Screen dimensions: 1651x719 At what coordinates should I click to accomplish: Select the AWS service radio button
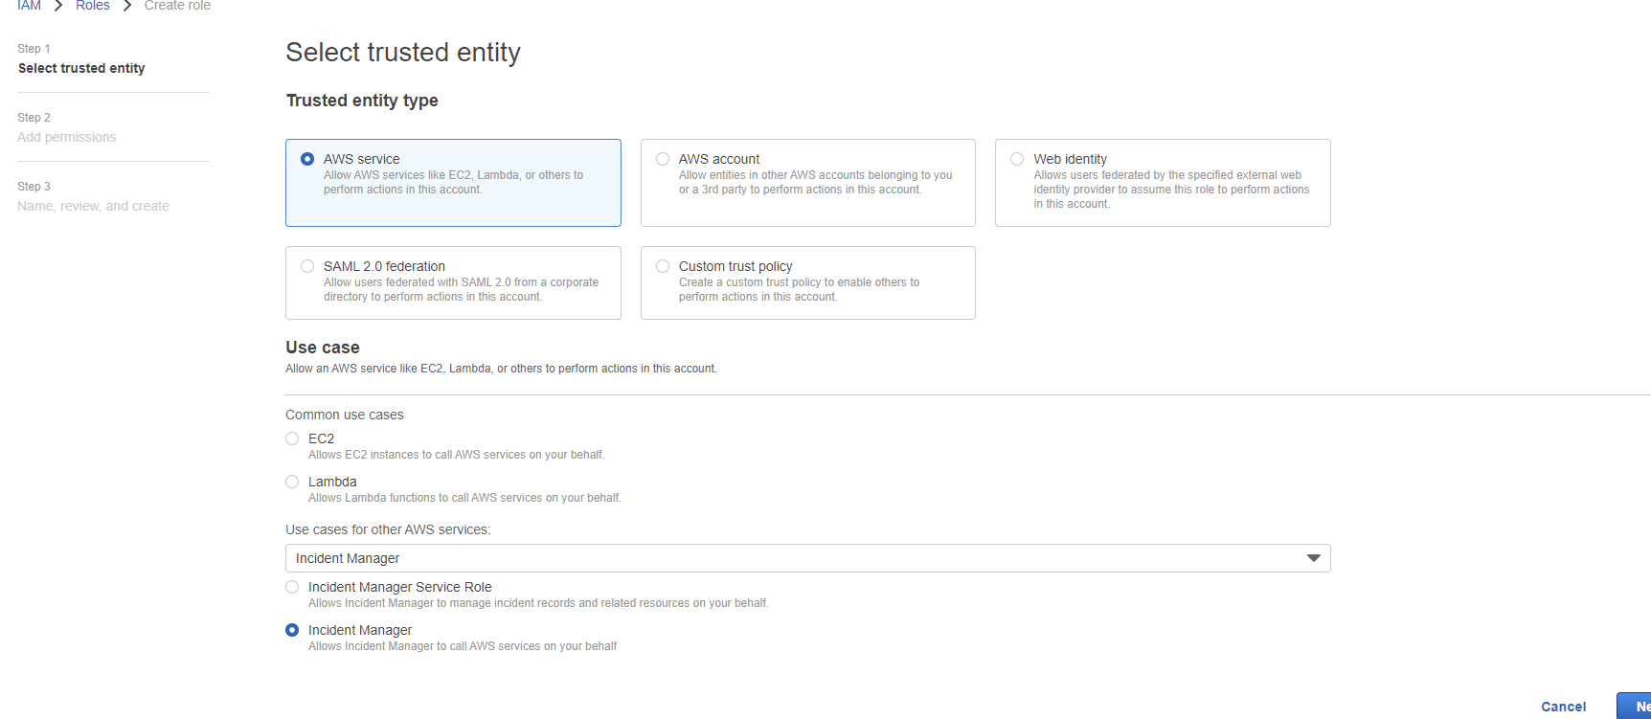(307, 159)
